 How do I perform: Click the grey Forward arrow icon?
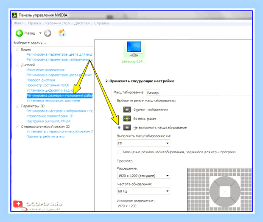coord(48,33)
